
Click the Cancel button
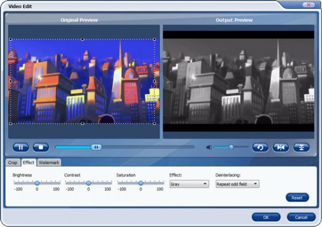pos(301,217)
